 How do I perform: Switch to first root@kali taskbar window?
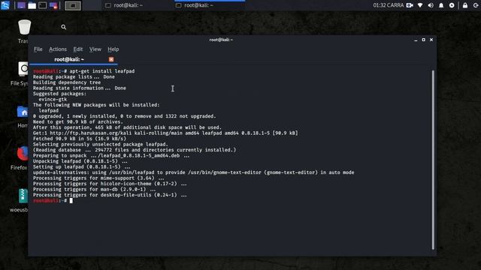point(124,5)
